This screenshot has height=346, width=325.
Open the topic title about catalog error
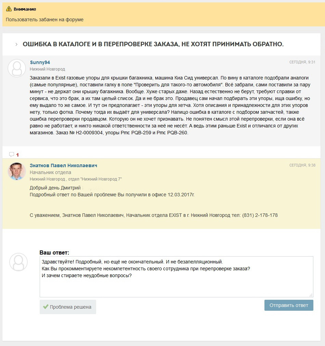153,45
